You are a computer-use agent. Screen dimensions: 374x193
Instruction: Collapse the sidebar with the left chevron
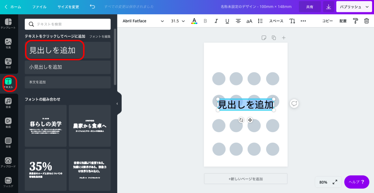click(117, 103)
